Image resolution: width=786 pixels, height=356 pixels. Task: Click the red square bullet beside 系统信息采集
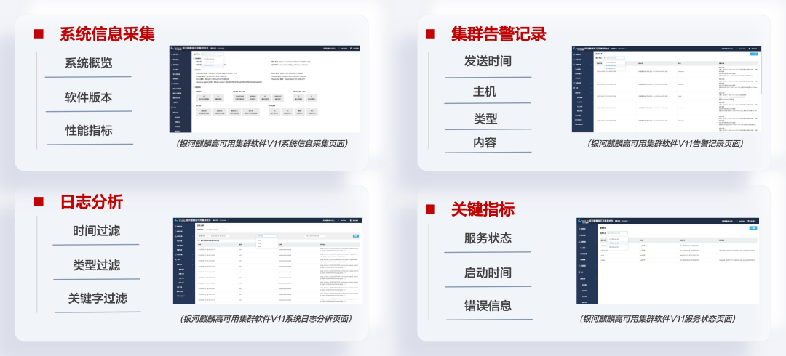click(39, 33)
